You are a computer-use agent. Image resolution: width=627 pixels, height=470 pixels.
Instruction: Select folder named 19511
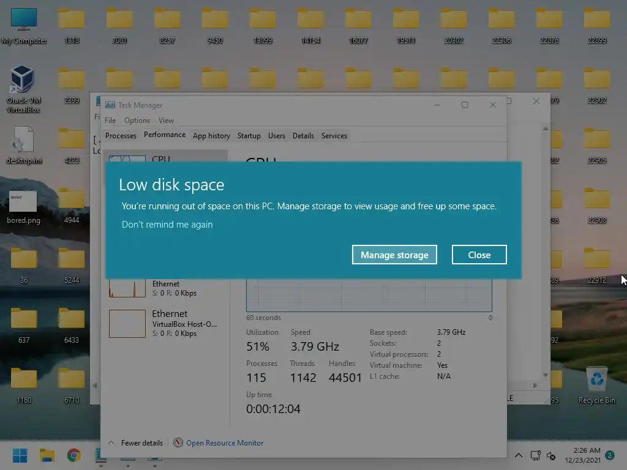[x=406, y=26]
